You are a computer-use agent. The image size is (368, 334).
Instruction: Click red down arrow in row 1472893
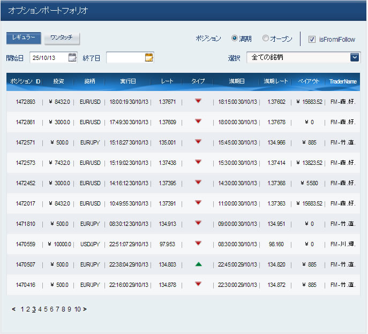pos(198,101)
